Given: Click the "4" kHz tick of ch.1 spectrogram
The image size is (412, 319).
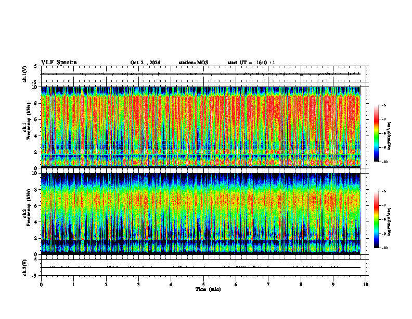Looking at the screenshot, I should coord(36,136).
